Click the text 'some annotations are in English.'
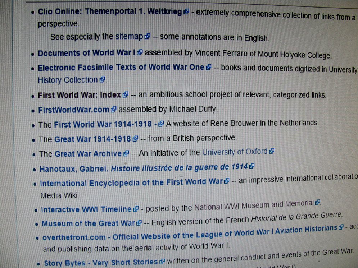The width and height of the screenshot is (358, 268). (x=214, y=37)
